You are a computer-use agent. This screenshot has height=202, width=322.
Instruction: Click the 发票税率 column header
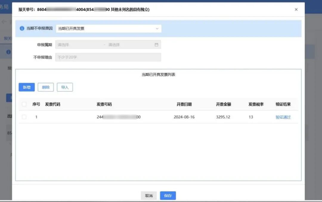[x=256, y=104]
